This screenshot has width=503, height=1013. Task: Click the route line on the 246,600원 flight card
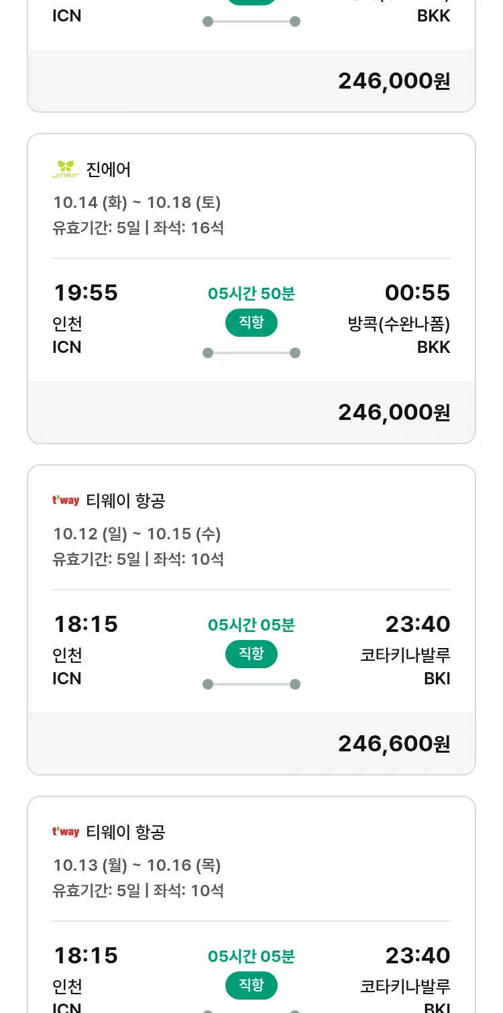(x=251, y=684)
